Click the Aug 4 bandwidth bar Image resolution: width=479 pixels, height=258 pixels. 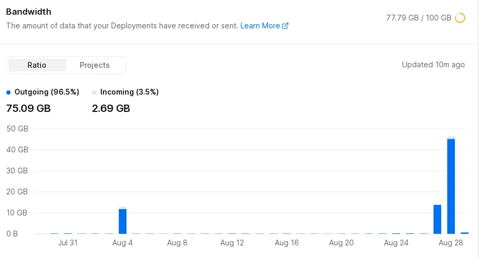[122, 221]
